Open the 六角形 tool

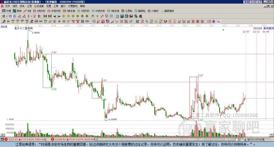(x=153, y=11)
